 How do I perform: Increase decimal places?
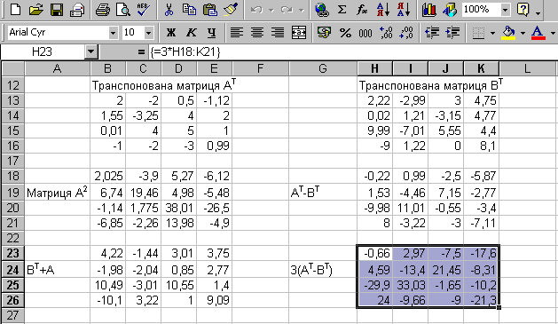pos(386,33)
